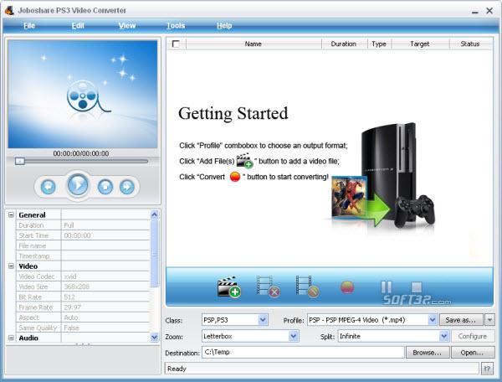
Task: Stop the conversion with the square button
Action: pyautogui.click(x=416, y=286)
